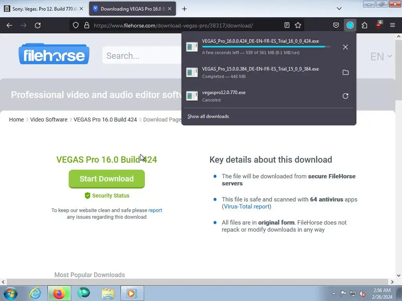402x301 pixels.
Task: Click Firefox taskbar icon
Action: [x=59, y=293]
